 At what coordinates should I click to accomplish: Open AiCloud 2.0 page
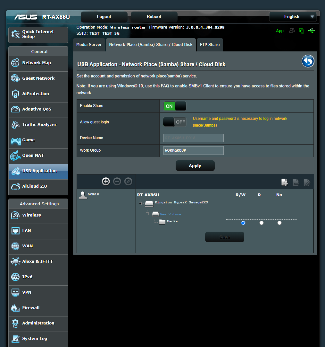(x=38, y=187)
